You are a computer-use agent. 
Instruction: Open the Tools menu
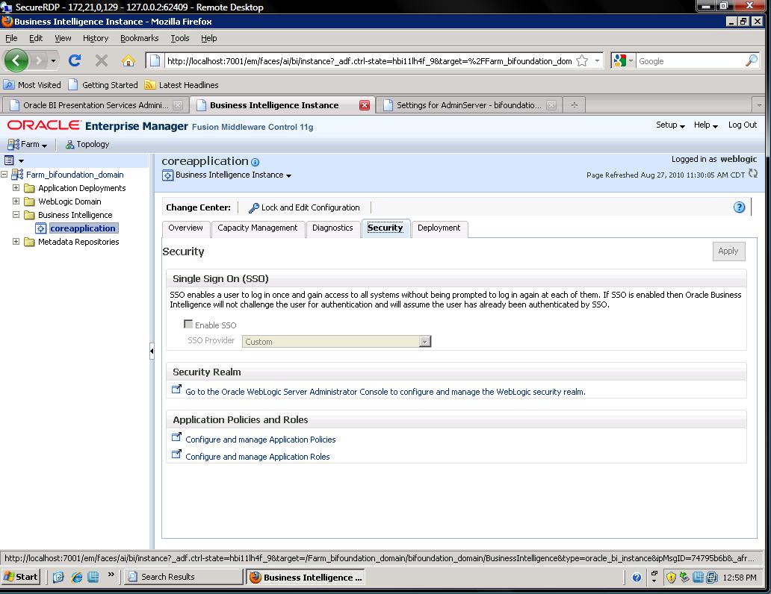pyautogui.click(x=179, y=38)
